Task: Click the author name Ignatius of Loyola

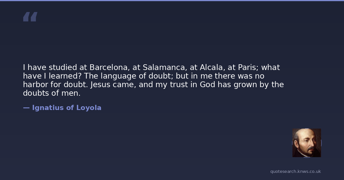Action: coord(67,108)
